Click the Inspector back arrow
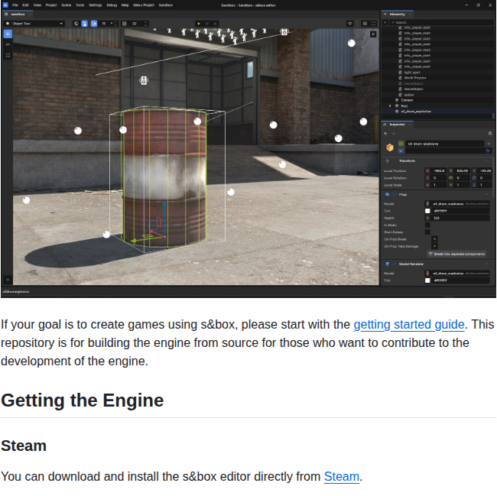 (x=385, y=134)
